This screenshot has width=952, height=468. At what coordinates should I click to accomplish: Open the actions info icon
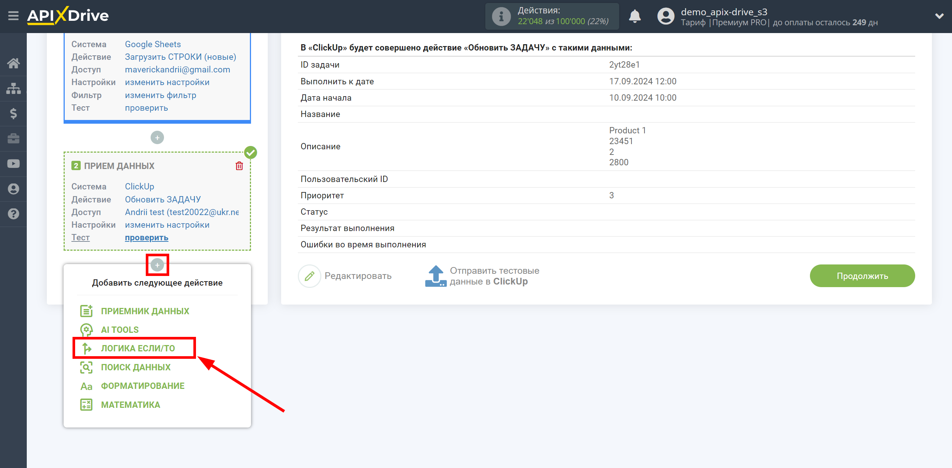[x=501, y=16]
